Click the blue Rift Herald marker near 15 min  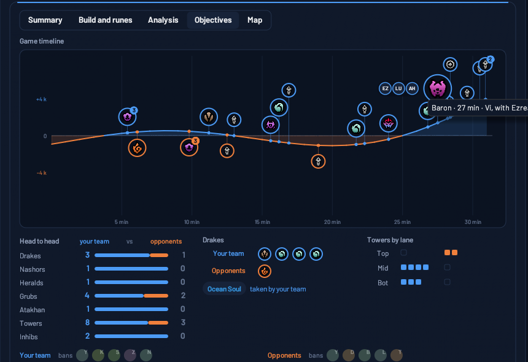270,125
